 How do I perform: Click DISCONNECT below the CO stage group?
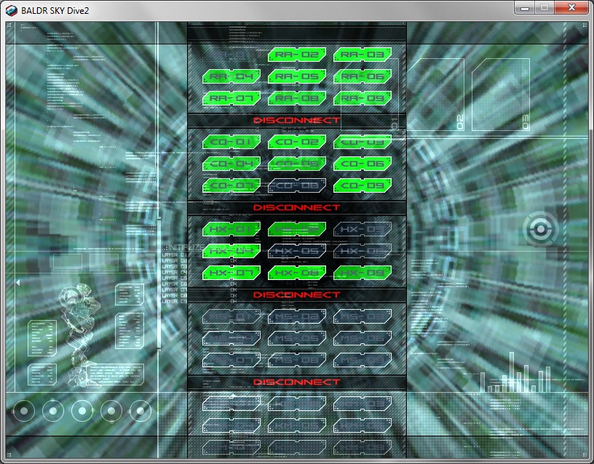pyautogui.click(x=297, y=208)
